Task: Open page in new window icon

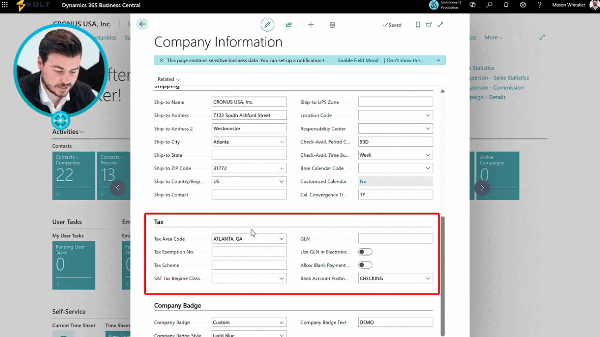Action: coord(429,25)
